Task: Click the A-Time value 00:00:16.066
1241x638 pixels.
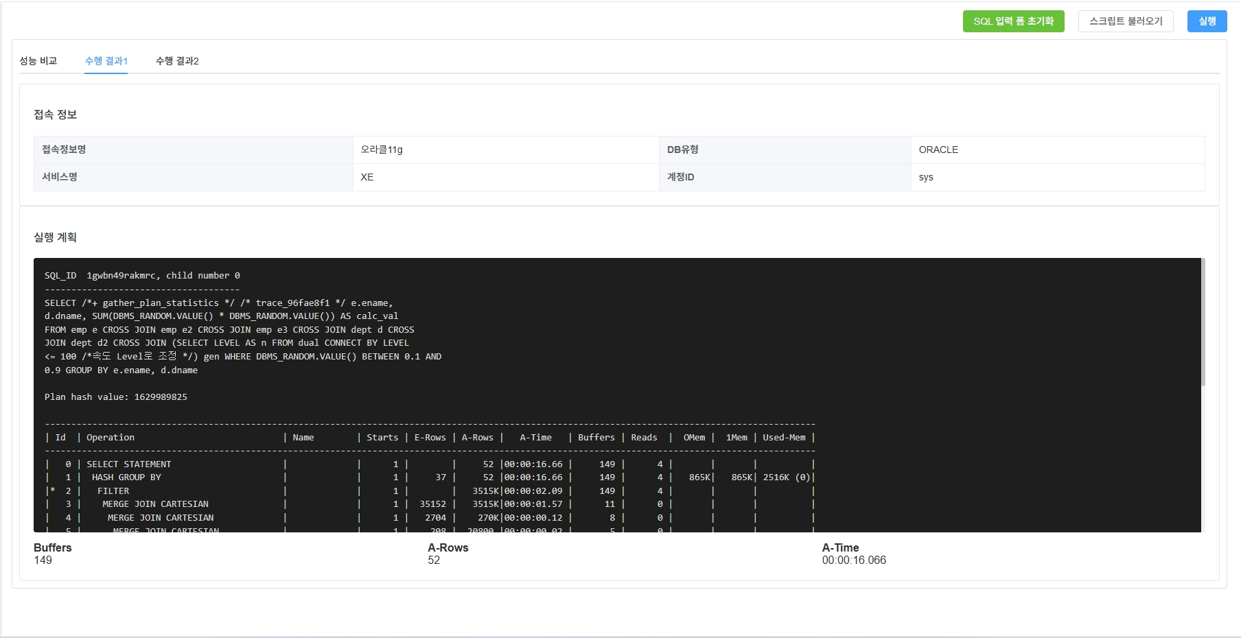Action: point(854,560)
